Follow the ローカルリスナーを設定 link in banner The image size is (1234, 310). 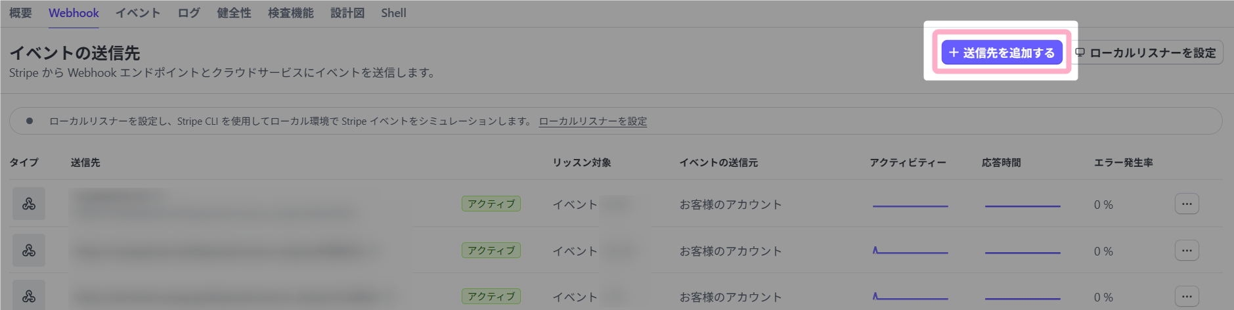[592, 122]
